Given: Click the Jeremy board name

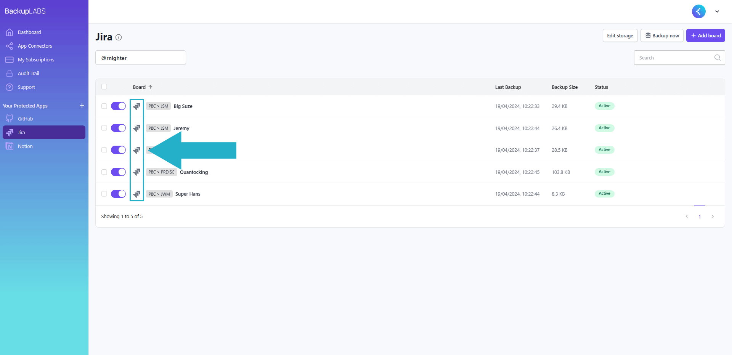Looking at the screenshot, I should [181, 129].
